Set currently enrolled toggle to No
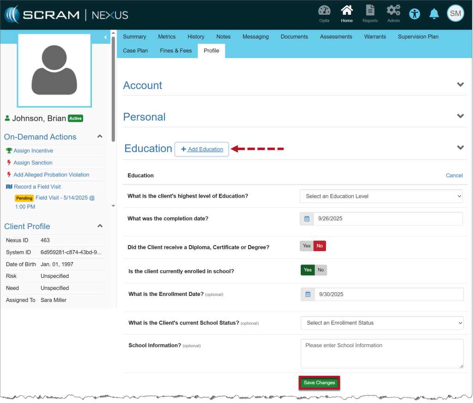Viewport: 473px width, 403px height. (321, 270)
